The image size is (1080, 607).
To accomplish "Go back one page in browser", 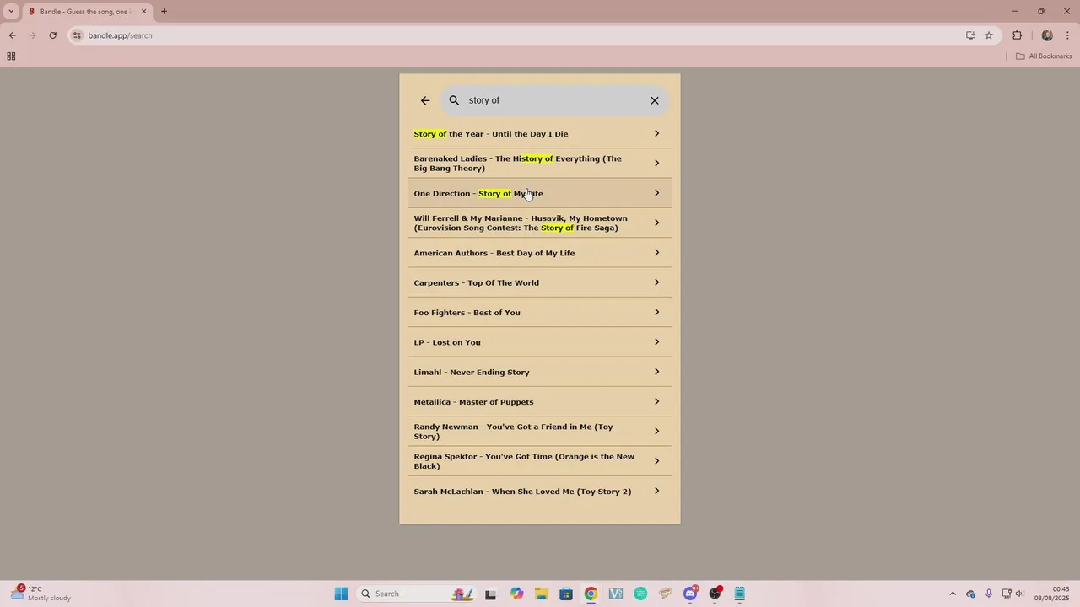I will click(x=12, y=35).
